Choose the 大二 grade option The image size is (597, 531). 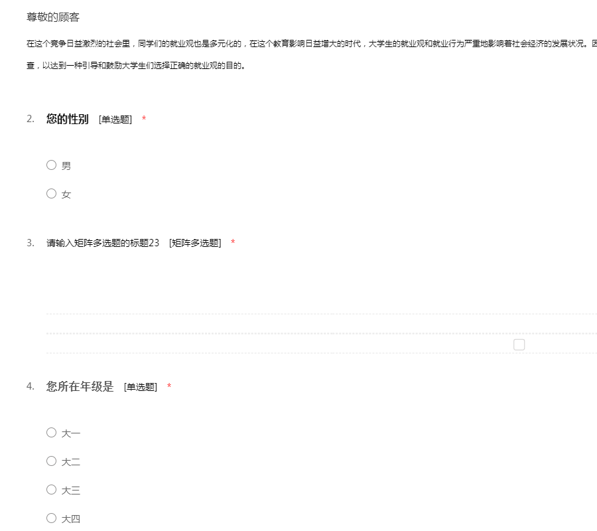click(x=51, y=461)
